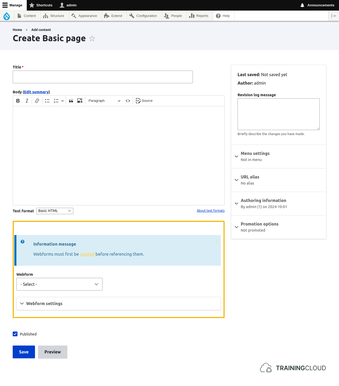339x386 pixels.
Task: Insert a bulleted list
Action: (47, 101)
